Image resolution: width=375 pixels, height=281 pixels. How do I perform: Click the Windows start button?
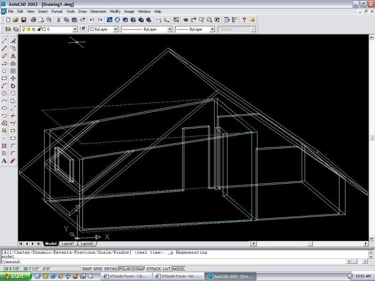point(15,276)
